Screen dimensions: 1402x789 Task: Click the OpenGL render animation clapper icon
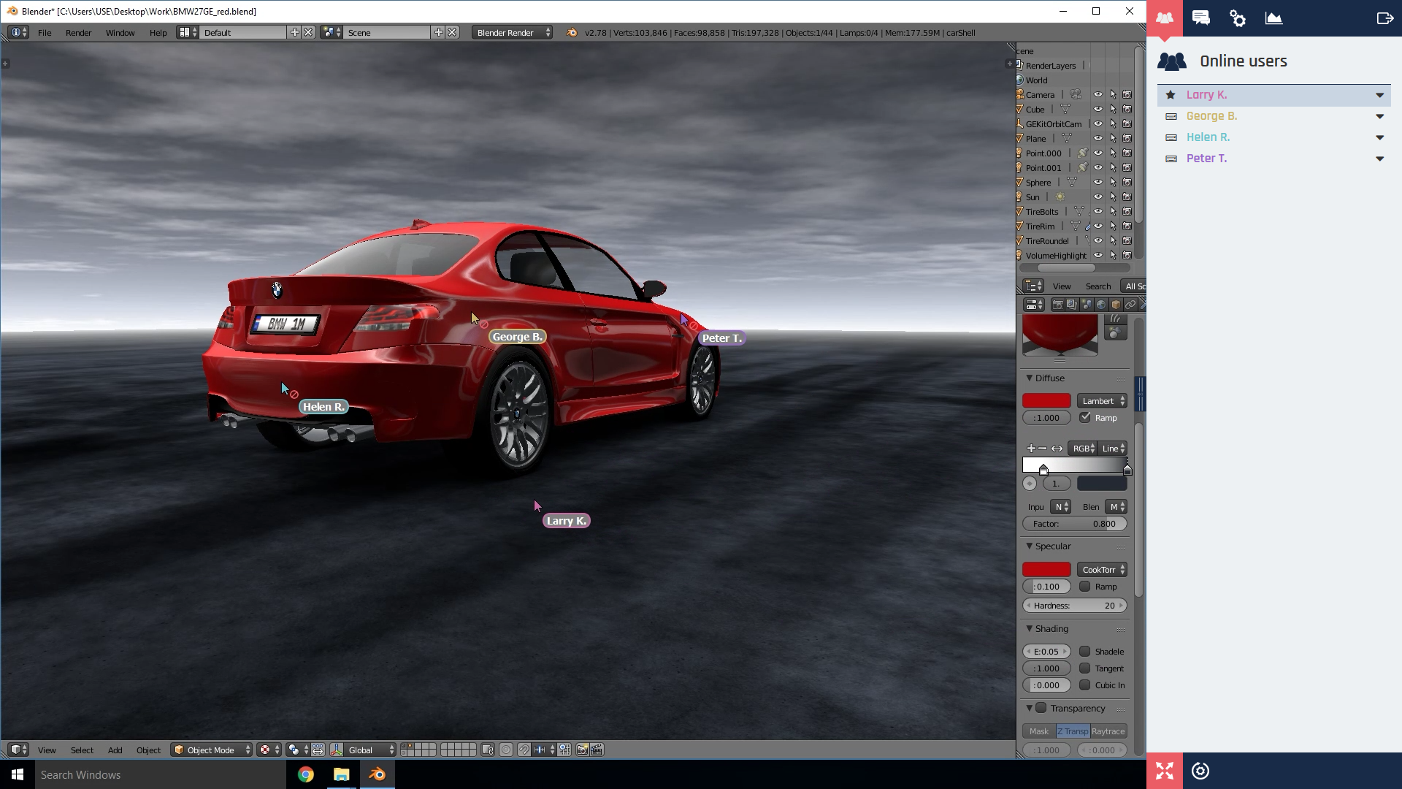tap(597, 750)
